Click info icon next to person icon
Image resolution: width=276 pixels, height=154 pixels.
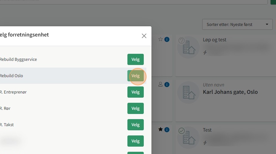[167, 85]
